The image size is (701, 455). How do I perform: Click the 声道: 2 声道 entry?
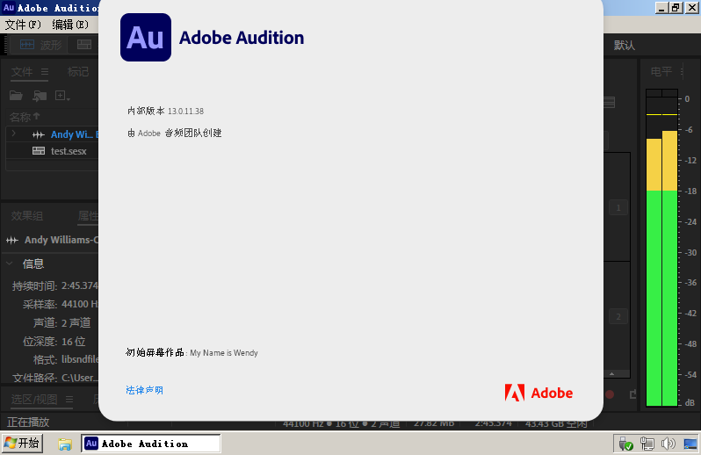[x=62, y=322]
